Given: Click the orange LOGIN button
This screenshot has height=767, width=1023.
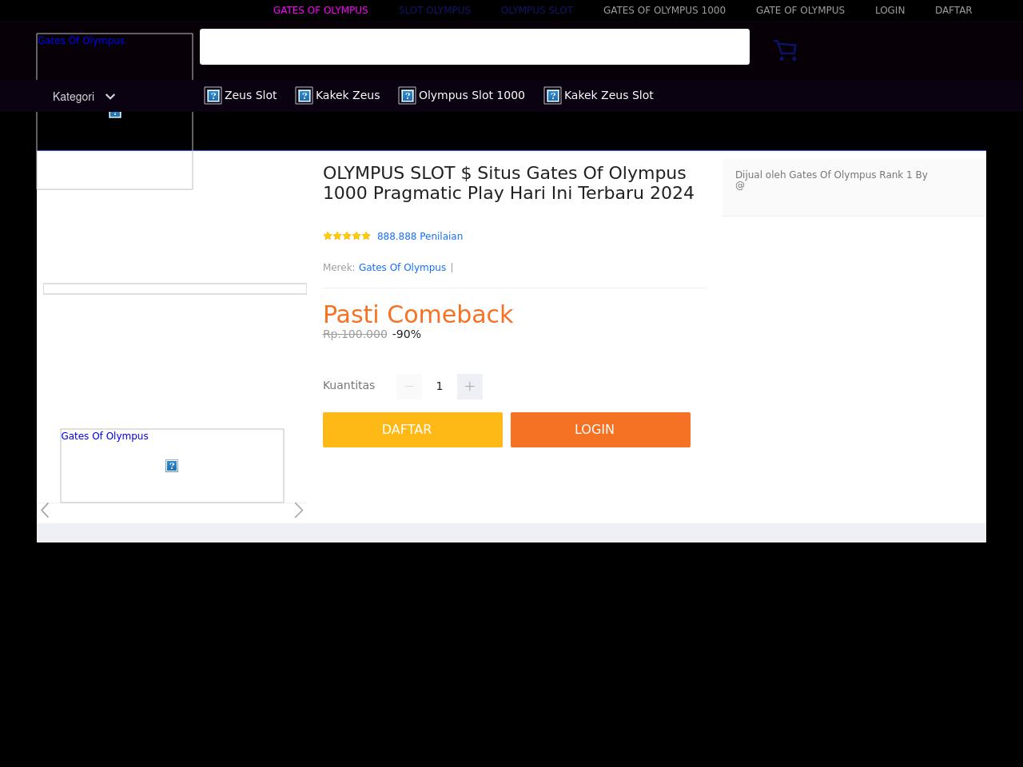Looking at the screenshot, I should [x=600, y=430].
